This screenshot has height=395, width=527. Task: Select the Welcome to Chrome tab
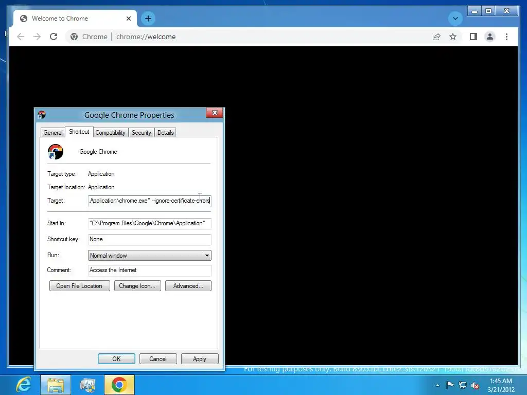(75, 19)
